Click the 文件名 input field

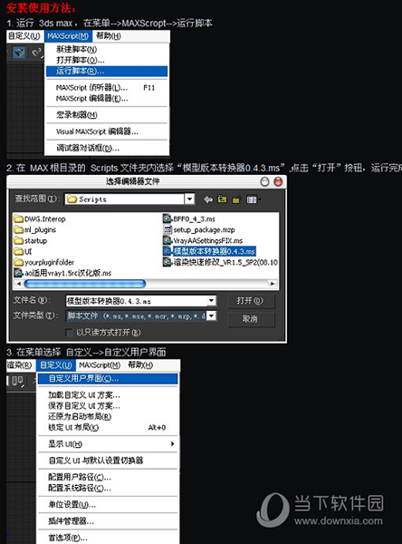coord(136,301)
